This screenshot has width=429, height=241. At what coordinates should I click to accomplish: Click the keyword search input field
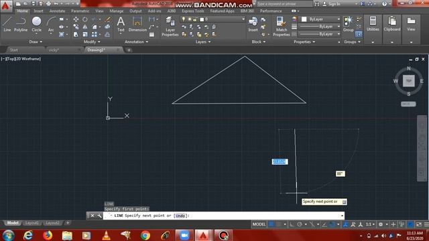click(284, 4)
